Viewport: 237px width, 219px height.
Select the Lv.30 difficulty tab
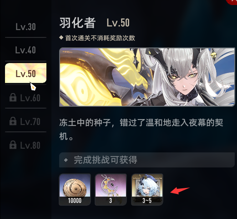click(x=25, y=27)
